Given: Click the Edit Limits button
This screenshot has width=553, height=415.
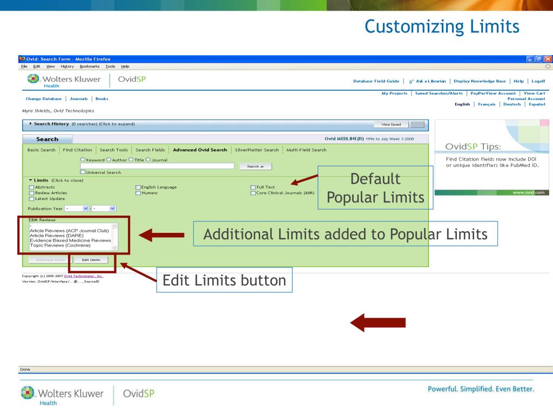Looking at the screenshot, I should 91,260.
